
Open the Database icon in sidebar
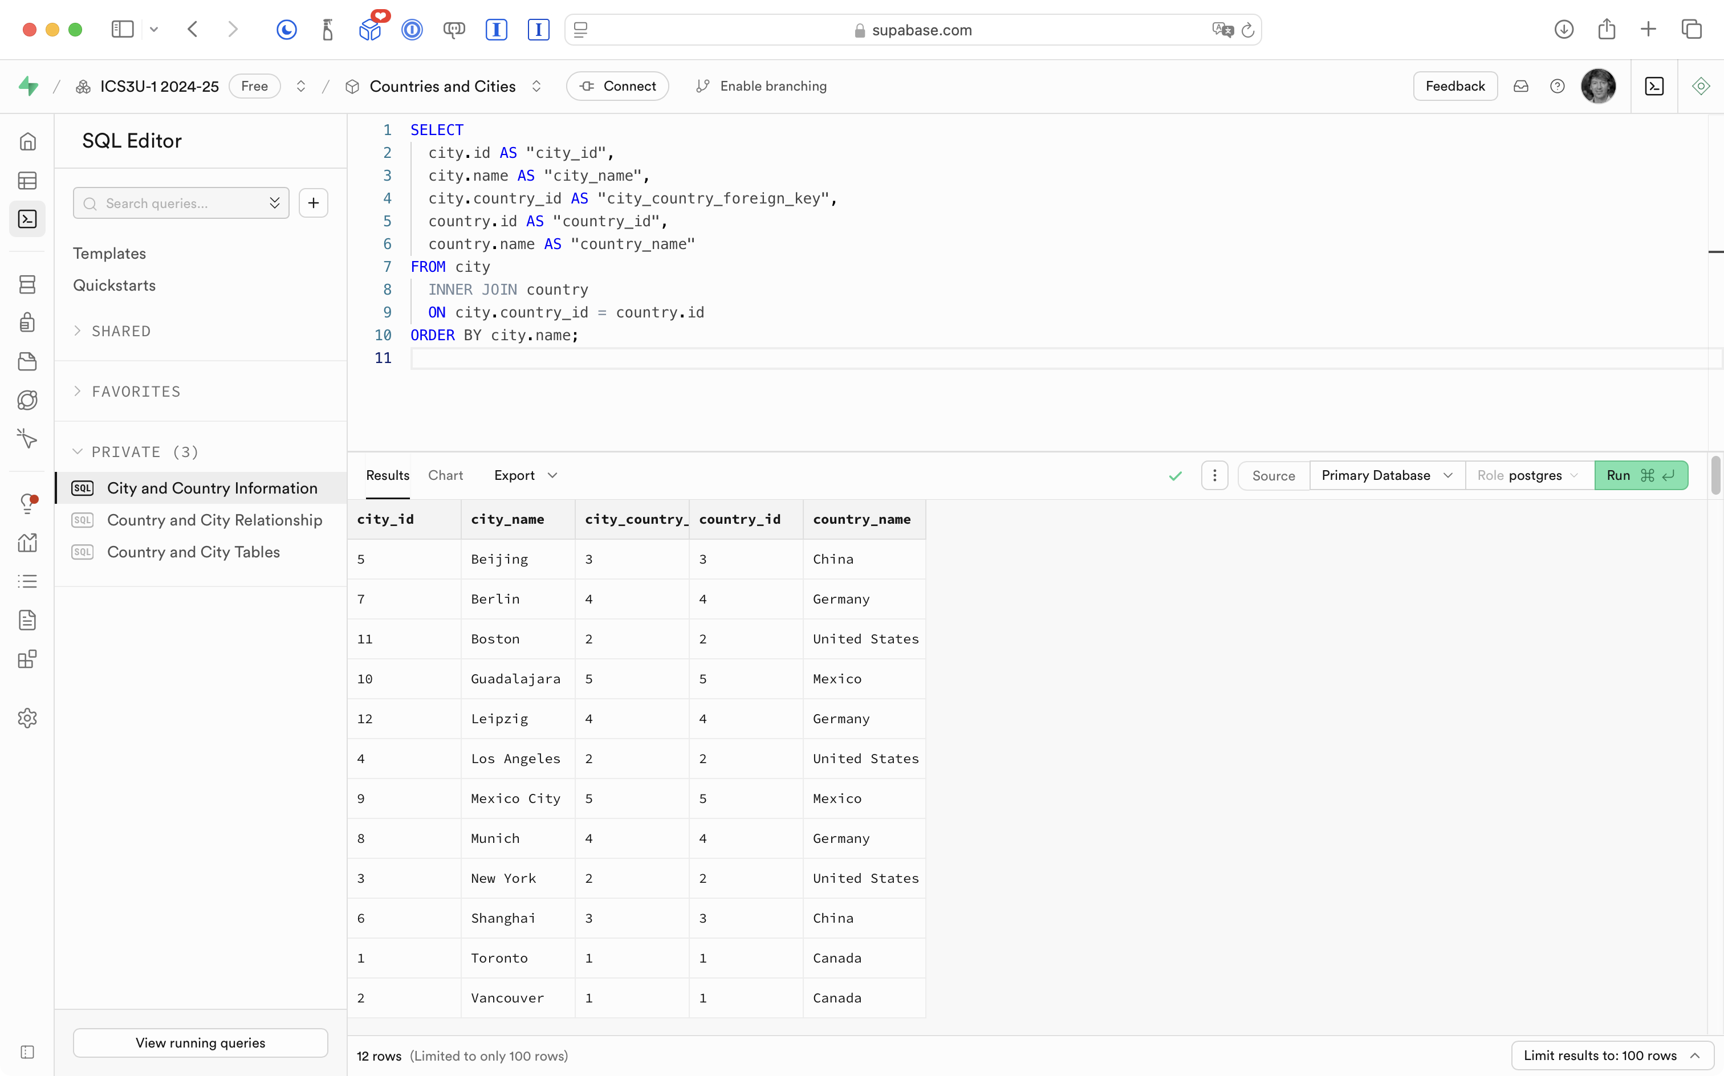[28, 284]
